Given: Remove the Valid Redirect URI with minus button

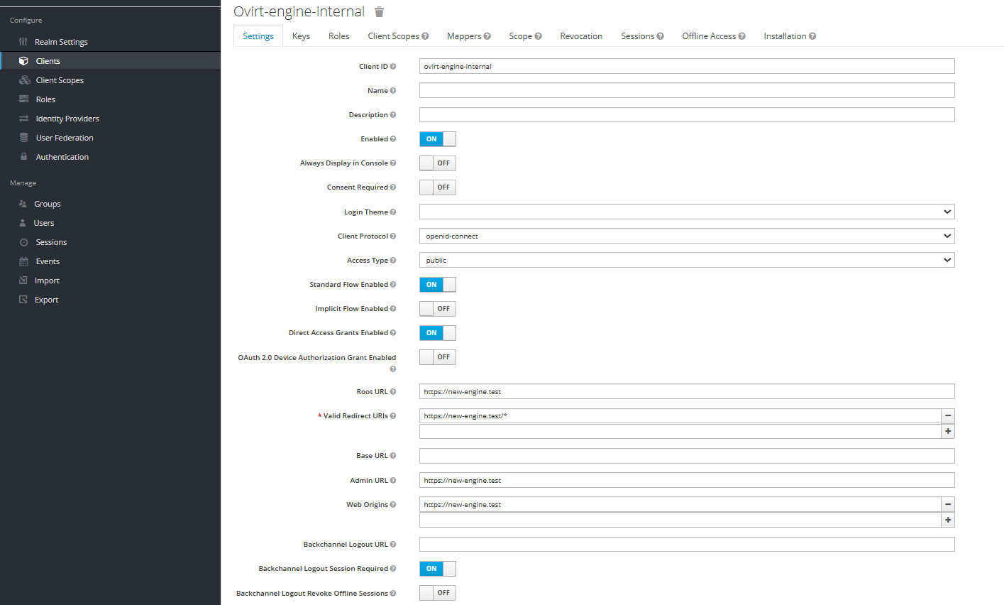Looking at the screenshot, I should [x=948, y=416].
